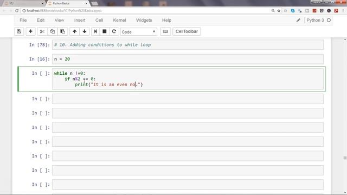Save the notebook with the floppy icon
Viewport: 347px width, 195px height.
(20, 31)
